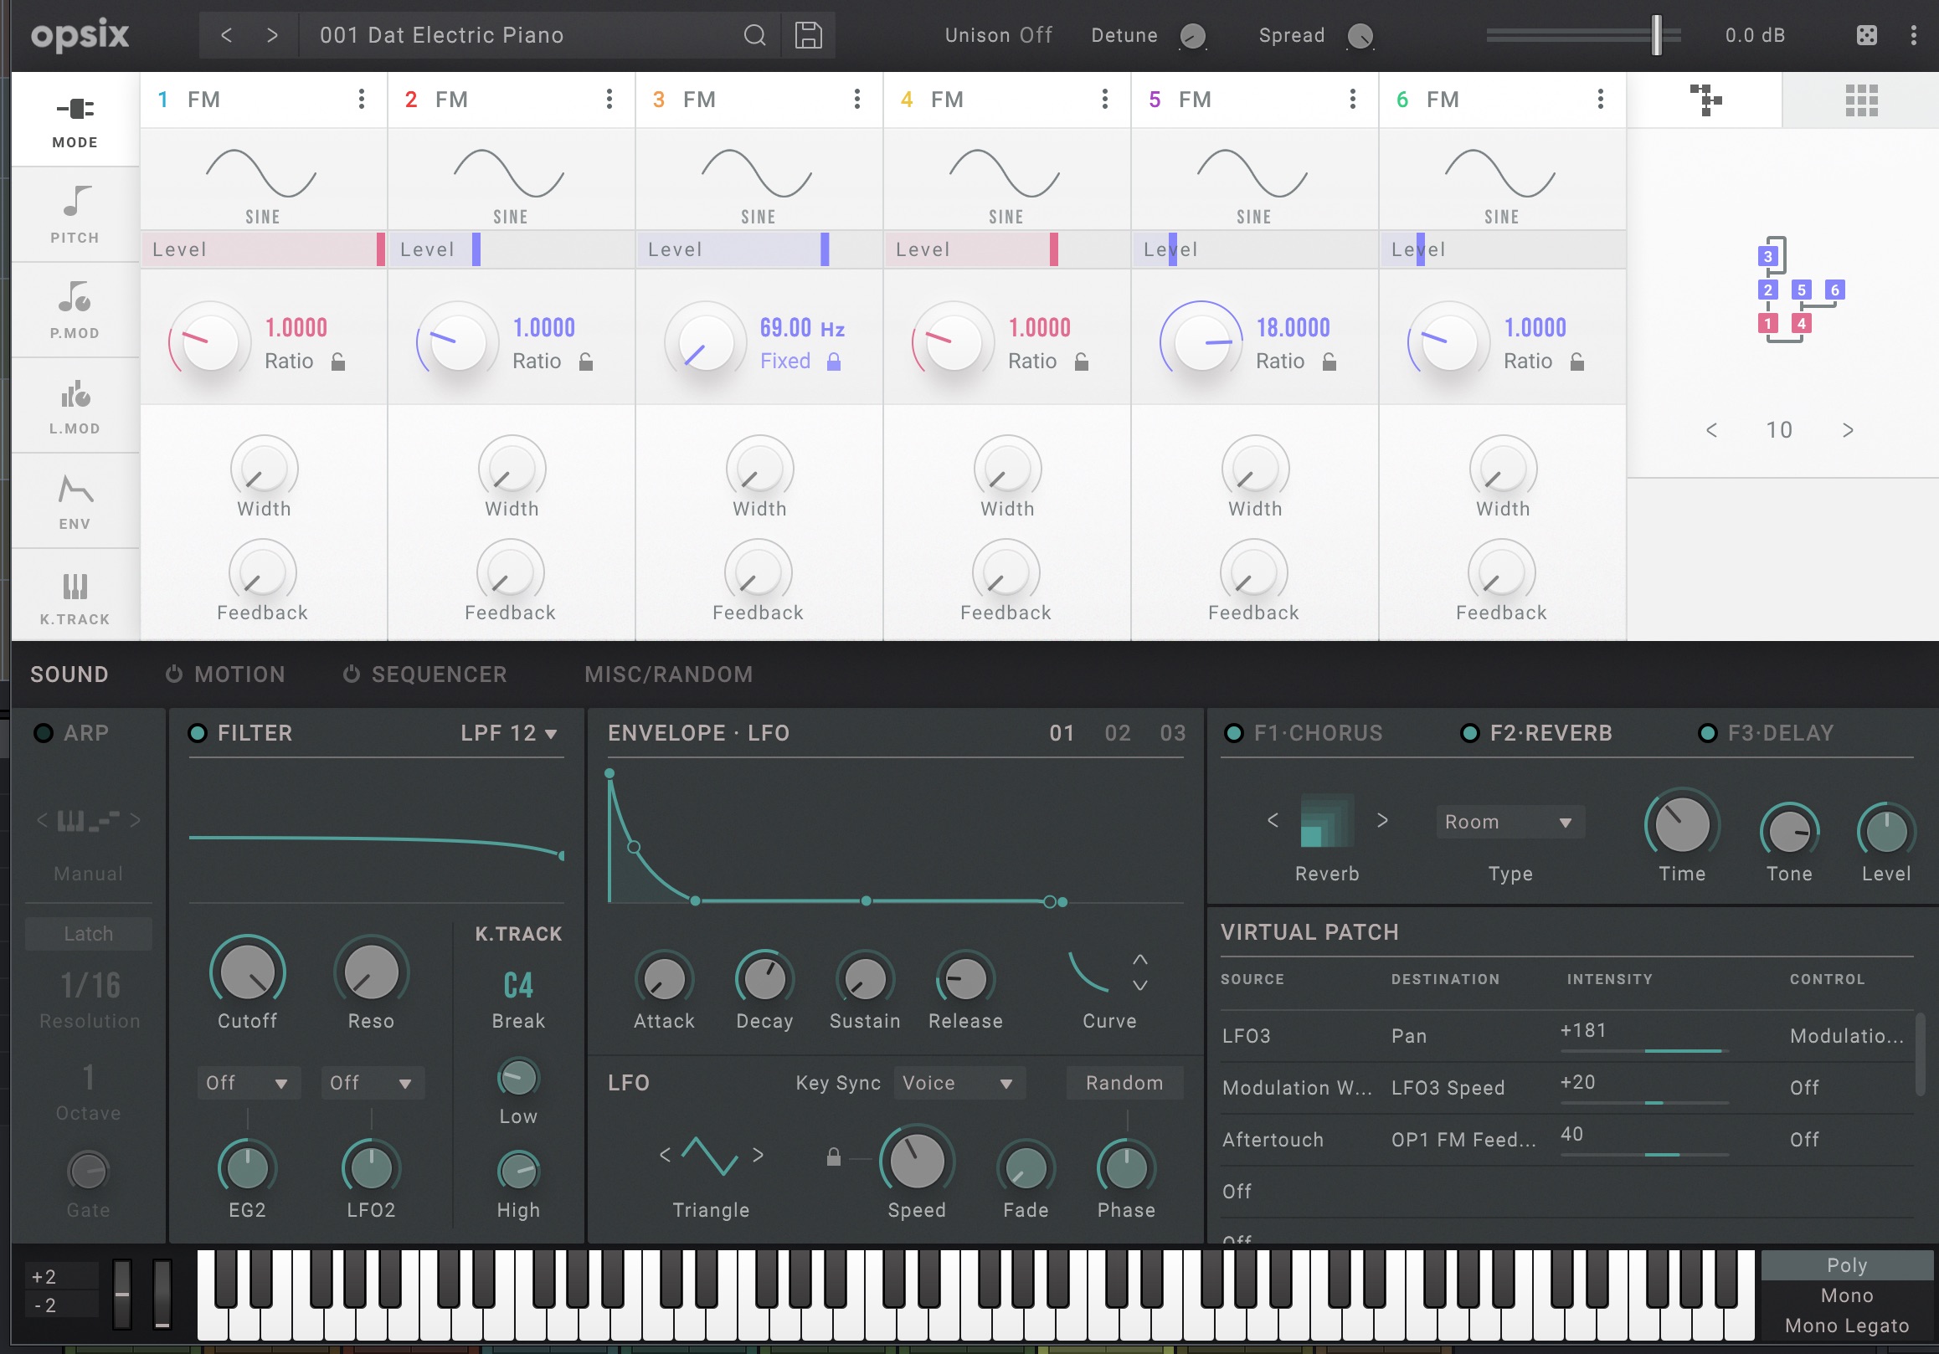Open the reverb Type dropdown showing Room
This screenshot has width=1939, height=1354.
pyautogui.click(x=1510, y=820)
